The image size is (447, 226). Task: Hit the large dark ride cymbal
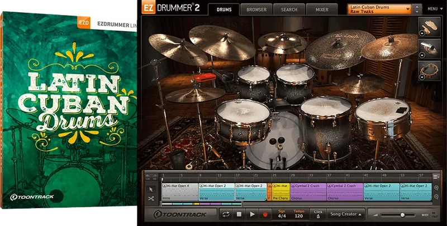tap(340, 50)
